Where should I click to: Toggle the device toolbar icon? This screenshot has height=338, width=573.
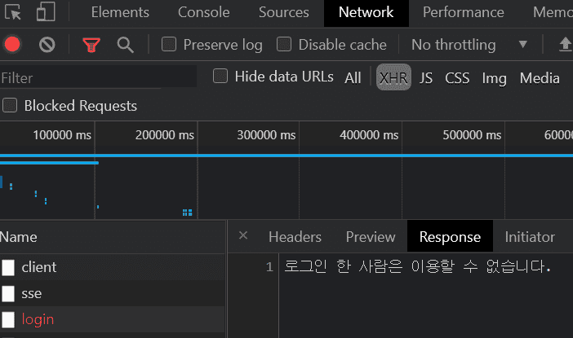point(46,12)
